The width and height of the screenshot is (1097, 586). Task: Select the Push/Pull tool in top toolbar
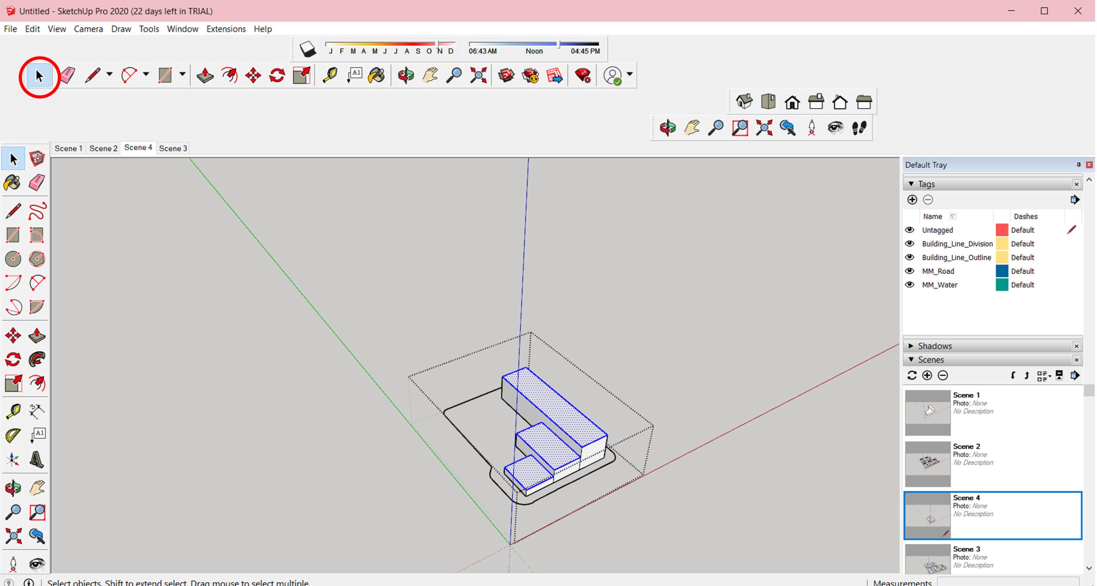205,75
